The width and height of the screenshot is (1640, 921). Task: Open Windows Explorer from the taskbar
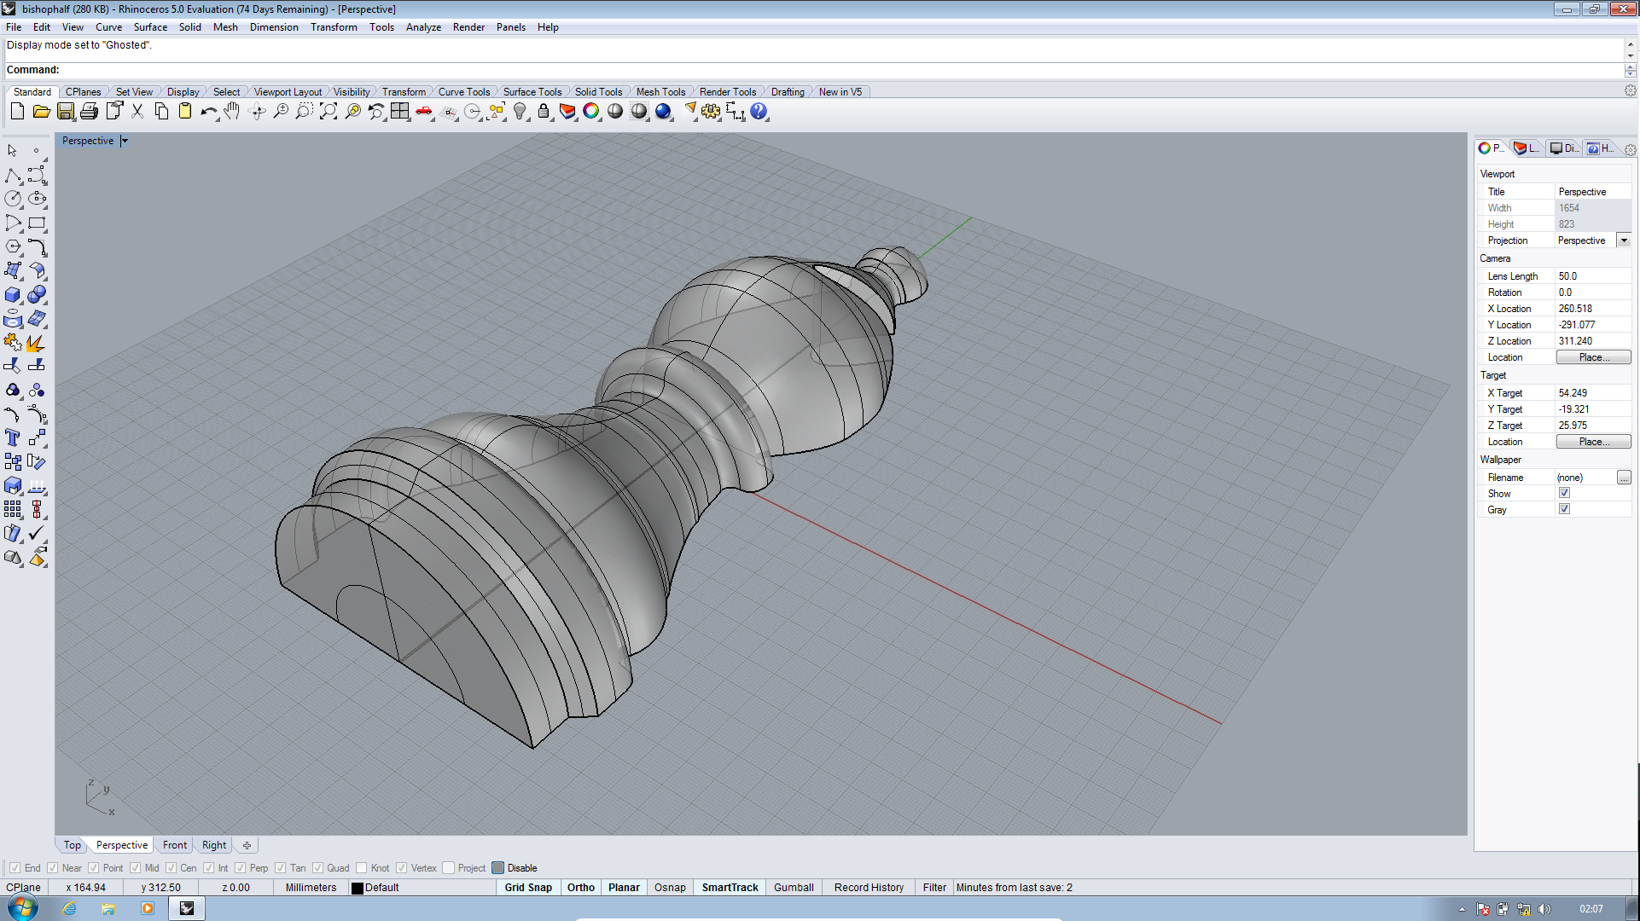pos(108,909)
